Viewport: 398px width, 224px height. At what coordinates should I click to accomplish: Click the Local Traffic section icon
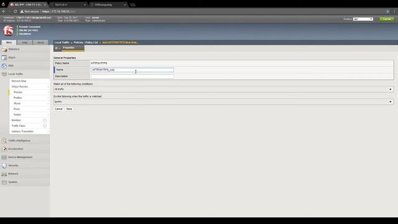tap(4, 74)
